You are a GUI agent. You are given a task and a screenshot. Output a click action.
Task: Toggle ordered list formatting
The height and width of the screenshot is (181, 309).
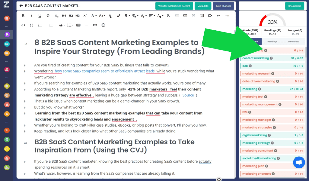click(40, 25)
